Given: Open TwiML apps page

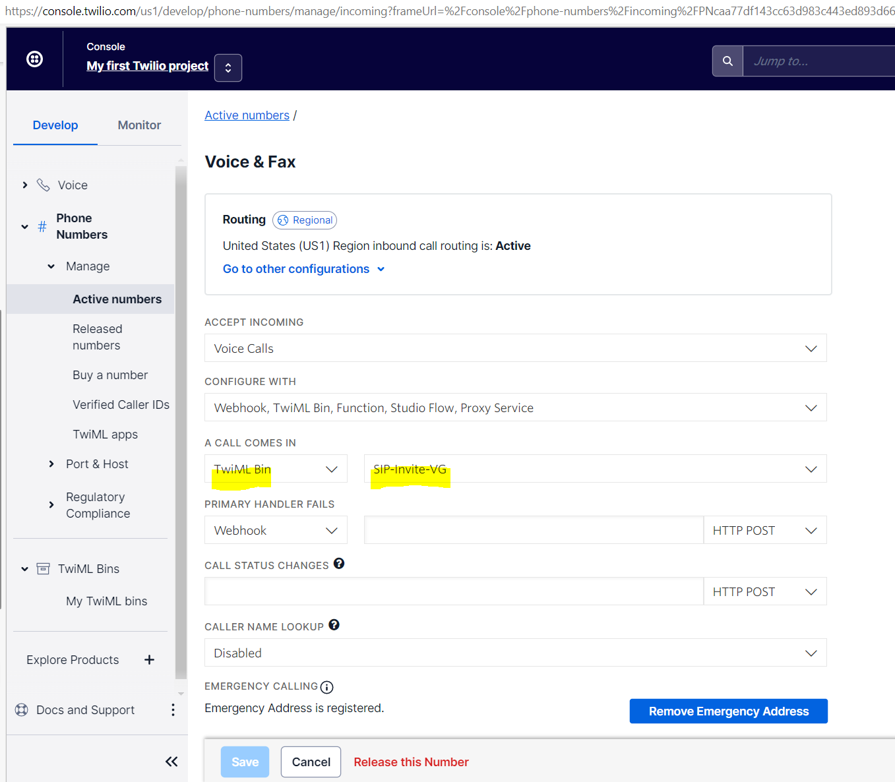Looking at the screenshot, I should pos(106,435).
